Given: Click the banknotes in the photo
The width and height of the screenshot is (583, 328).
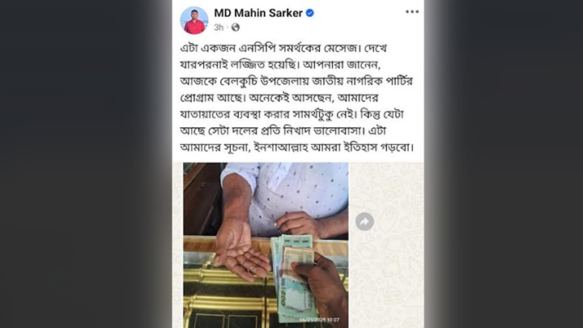Looking at the screenshot, I should coord(293,277).
